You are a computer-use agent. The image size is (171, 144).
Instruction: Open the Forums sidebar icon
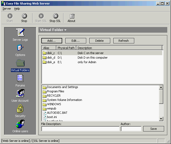[x=20, y=78]
